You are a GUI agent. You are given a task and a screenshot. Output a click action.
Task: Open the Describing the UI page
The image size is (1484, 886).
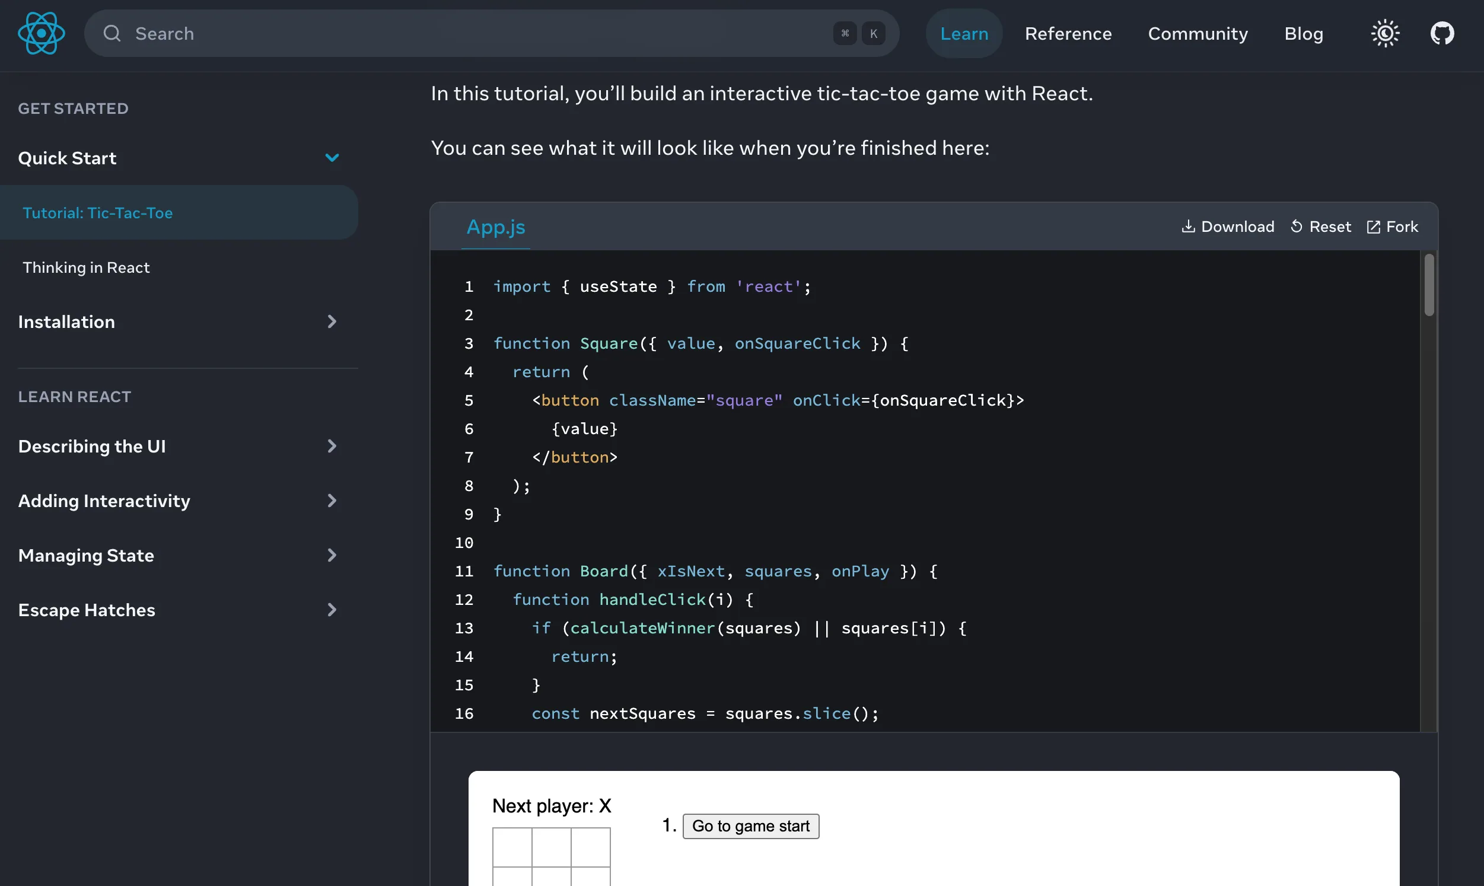coord(92,446)
